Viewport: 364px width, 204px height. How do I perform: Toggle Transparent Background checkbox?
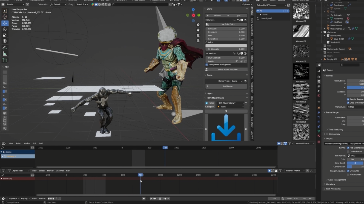coord(207,65)
